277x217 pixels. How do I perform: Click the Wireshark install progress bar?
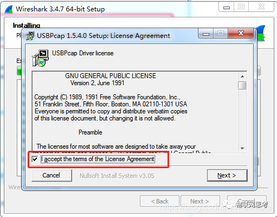pyautogui.click(x=19, y=71)
